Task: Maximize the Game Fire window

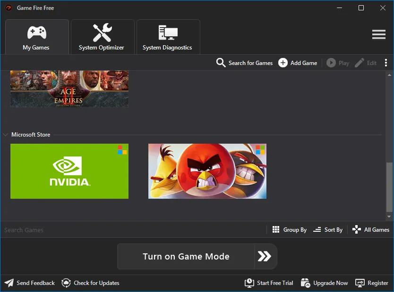Action: click(x=361, y=8)
